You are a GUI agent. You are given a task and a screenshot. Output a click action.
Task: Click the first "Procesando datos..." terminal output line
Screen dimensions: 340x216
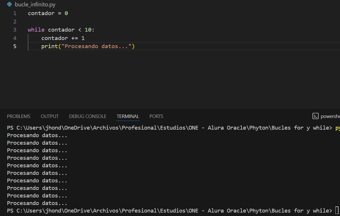click(x=37, y=135)
